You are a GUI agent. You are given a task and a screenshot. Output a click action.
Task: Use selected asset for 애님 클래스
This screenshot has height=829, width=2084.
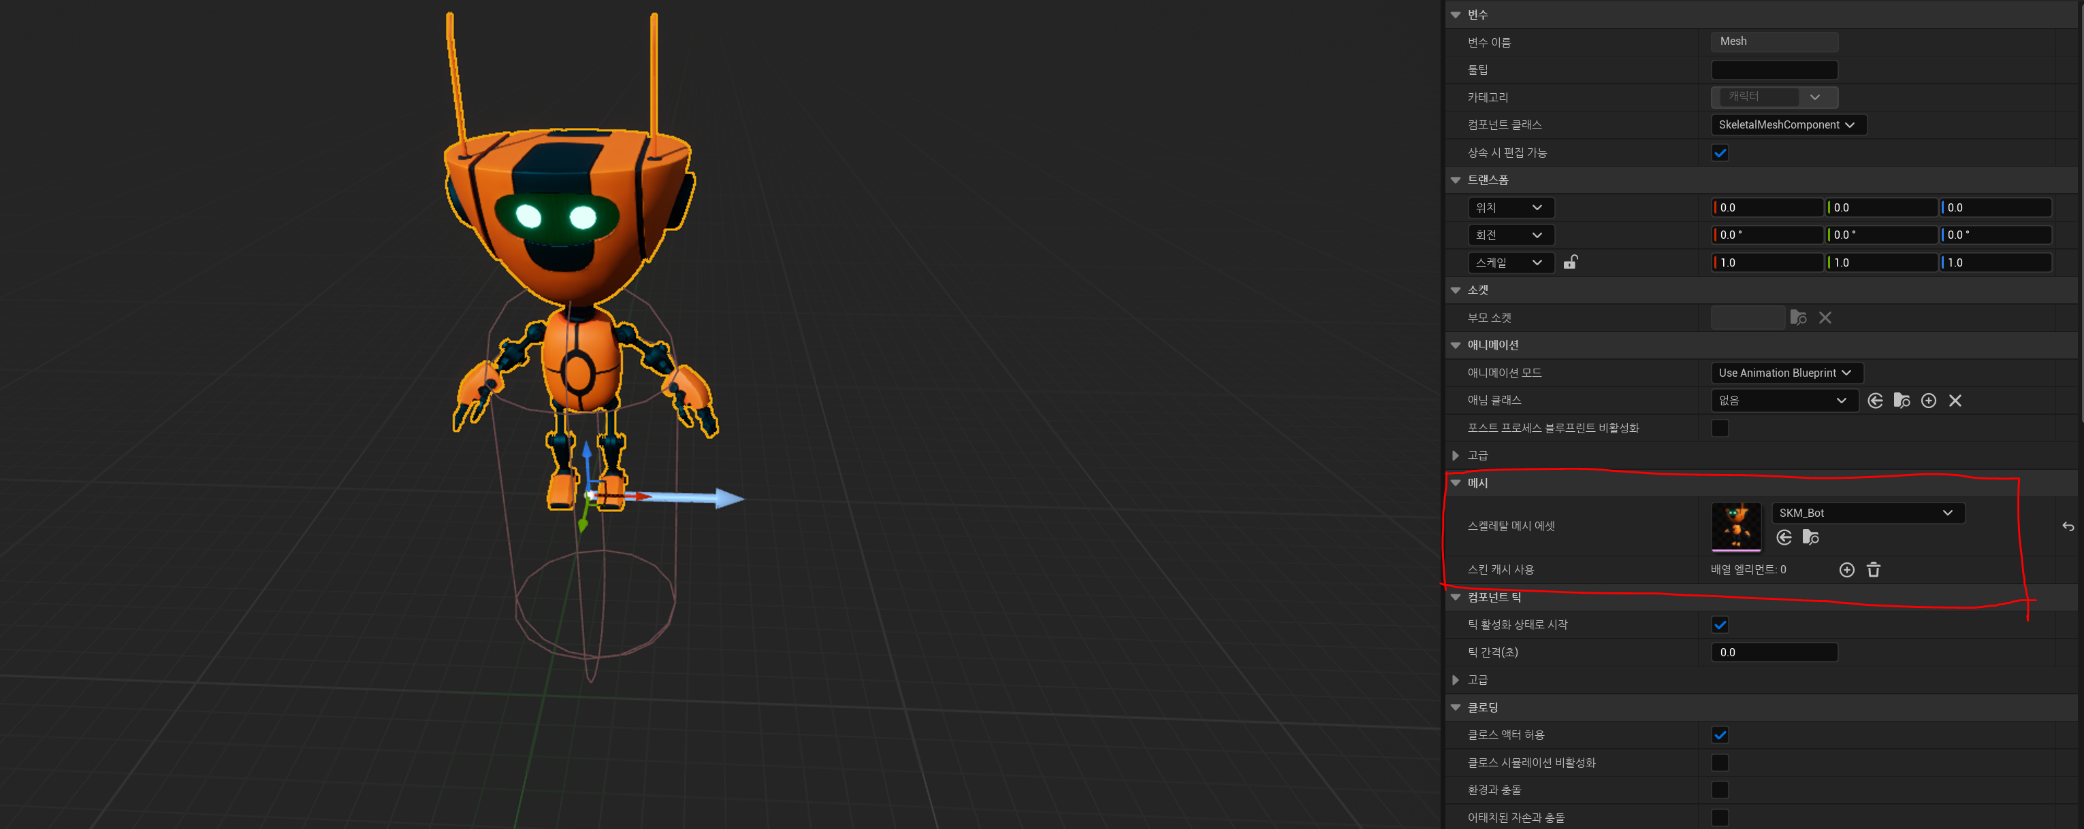click(1875, 401)
